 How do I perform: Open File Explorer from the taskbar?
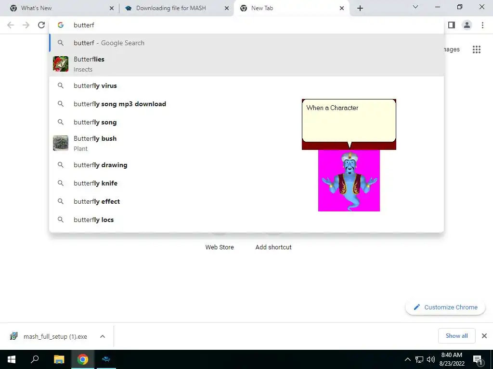[59, 359]
